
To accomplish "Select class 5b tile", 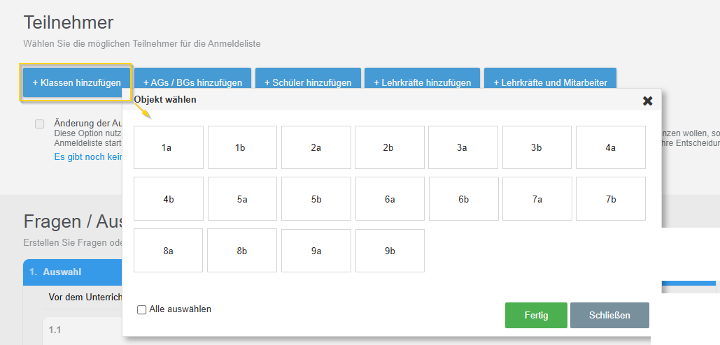I will click(x=316, y=199).
